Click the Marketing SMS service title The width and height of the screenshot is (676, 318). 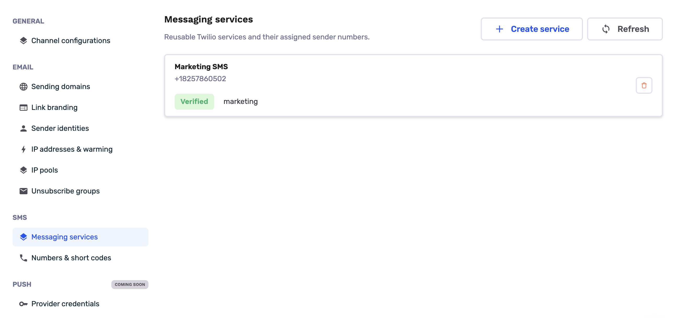point(201,67)
